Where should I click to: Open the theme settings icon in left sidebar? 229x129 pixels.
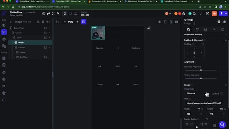4,93
